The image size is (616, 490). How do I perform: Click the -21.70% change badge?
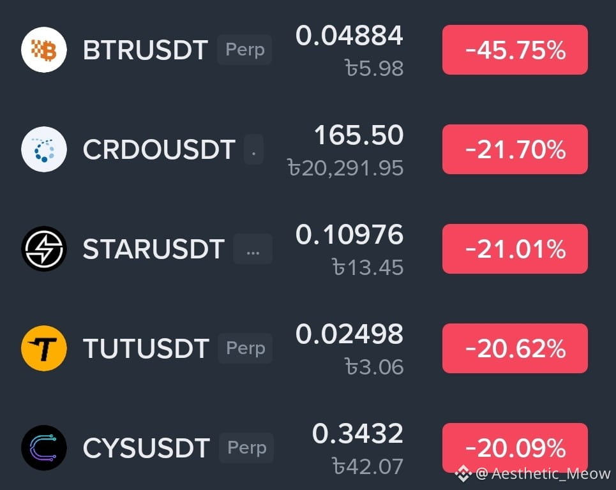click(515, 149)
